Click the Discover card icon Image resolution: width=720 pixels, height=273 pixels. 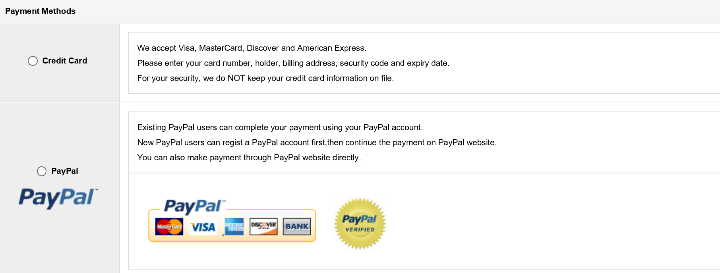click(x=263, y=227)
